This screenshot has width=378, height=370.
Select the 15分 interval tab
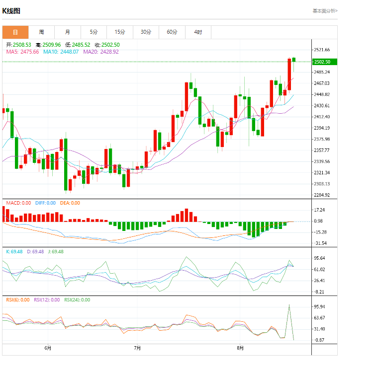(120, 32)
